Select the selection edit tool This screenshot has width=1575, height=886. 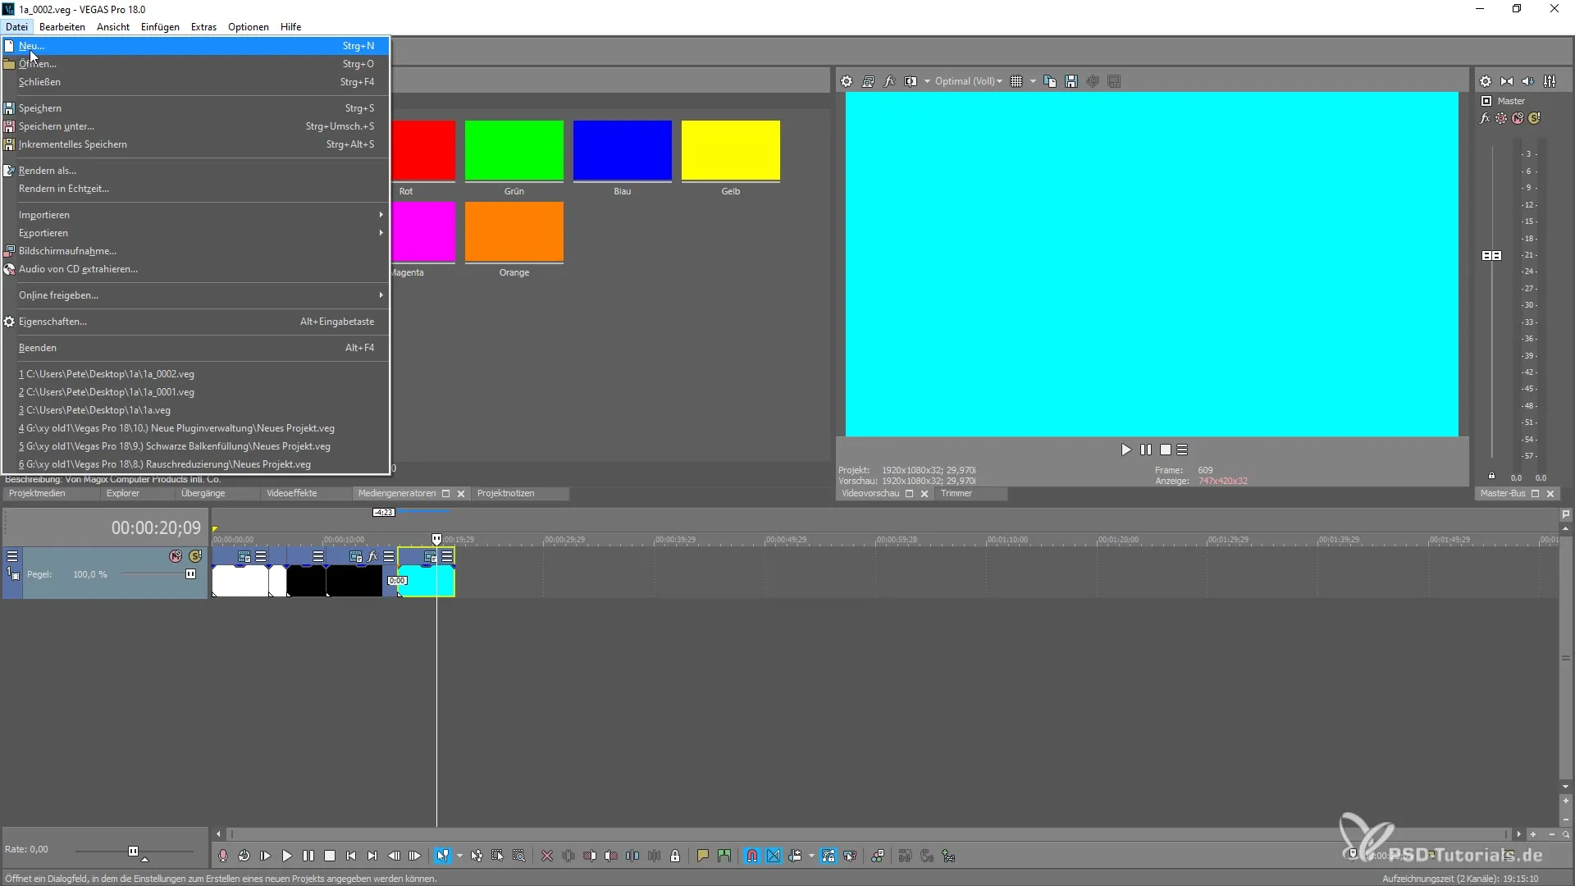coord(498,856)
